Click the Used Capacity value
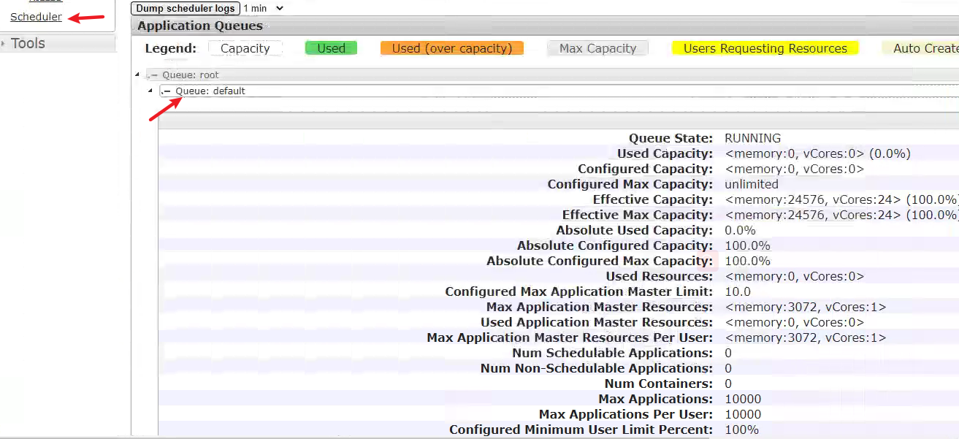The width and height of the screenshot is (959, 439). (x=817, y=153)
